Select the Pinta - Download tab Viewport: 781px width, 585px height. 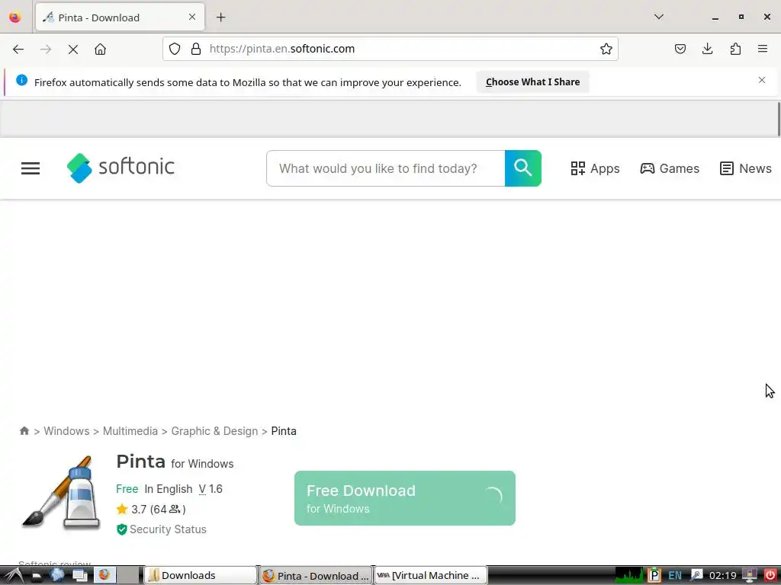click(x=120, y=18)
